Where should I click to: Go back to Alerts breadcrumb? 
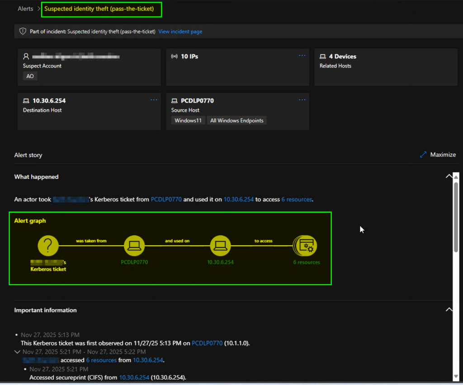[x=25, y=9]
